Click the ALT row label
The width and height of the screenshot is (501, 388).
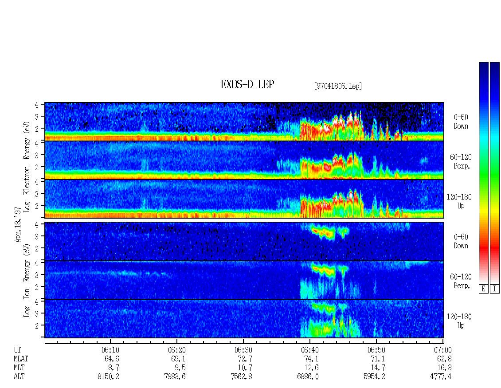pyautogui.click(x=19, y=377)
